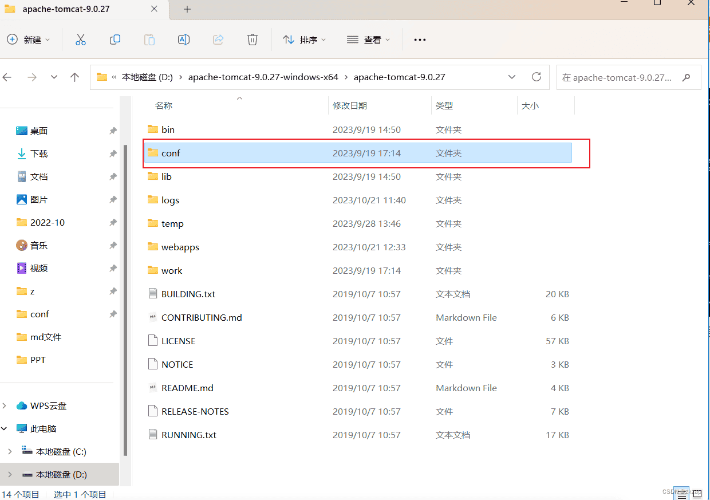Image resolution: width=710 pixels, height=500 pixels.
Task: Open 2022-10 folder in sidebar
Action: 40,222
